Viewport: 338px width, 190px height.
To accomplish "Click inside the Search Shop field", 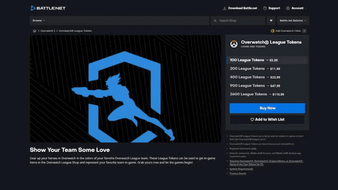I will (x=239, y=21).
